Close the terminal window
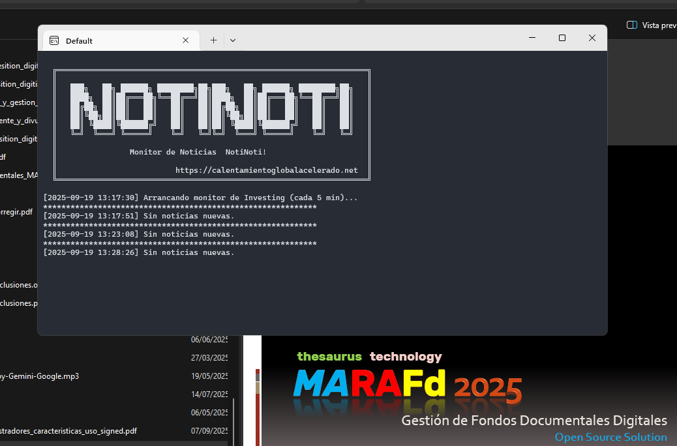This screenshot has height=446, width=677. coord(592,38)
